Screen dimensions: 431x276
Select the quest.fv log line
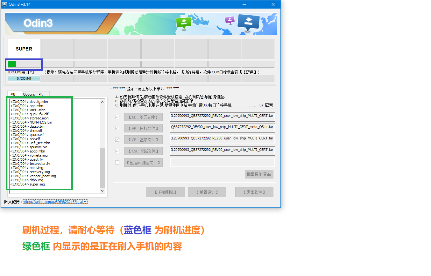tap(26, 159)
